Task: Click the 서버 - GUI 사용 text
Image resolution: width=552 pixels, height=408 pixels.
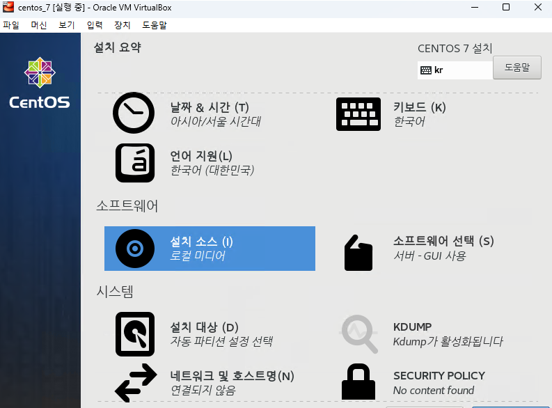Action: pyautogui.click(x=429, y=256)
